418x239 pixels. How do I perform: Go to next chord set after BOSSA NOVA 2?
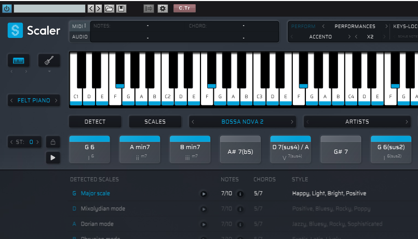click(292, 122)
